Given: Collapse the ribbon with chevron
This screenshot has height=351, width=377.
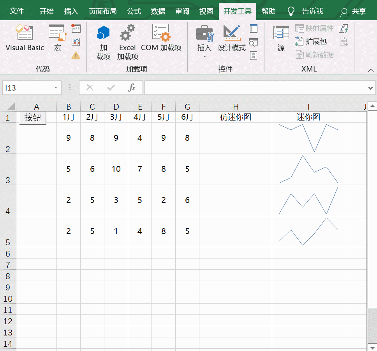Looking at the screenshot, I should (370, 70).
